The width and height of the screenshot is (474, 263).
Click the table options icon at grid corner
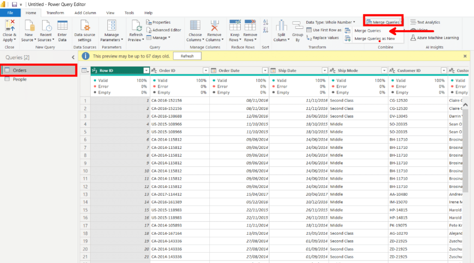point(85,71)
